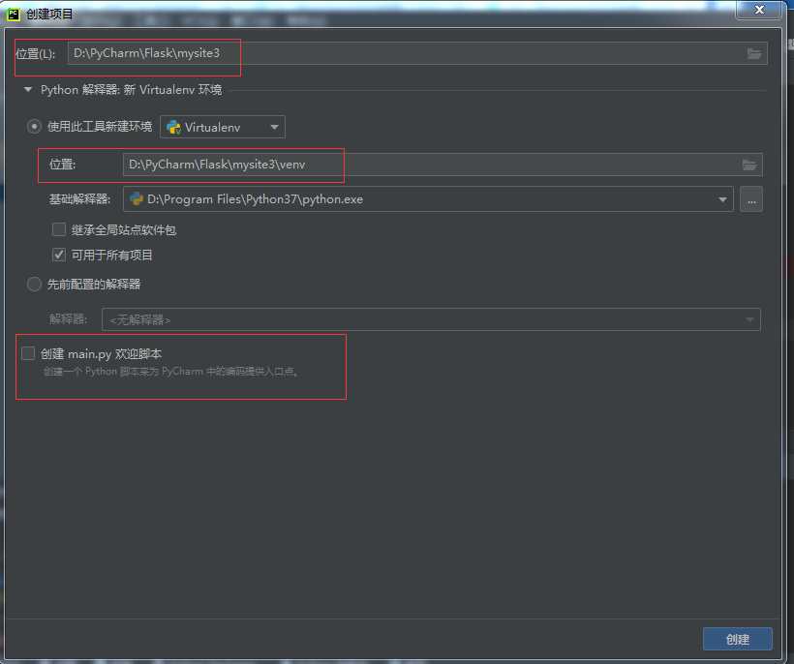This screenshot has height=664, width=794.
Task: Click the ellipsis button next to base interpreter
Action: [x=751, y=199]
